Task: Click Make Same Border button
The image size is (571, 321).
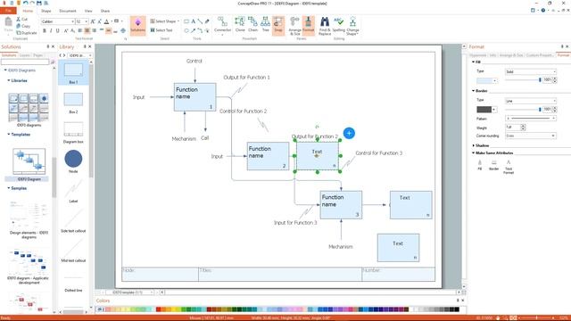Action: pyautogui.click(x=493, y=165)
